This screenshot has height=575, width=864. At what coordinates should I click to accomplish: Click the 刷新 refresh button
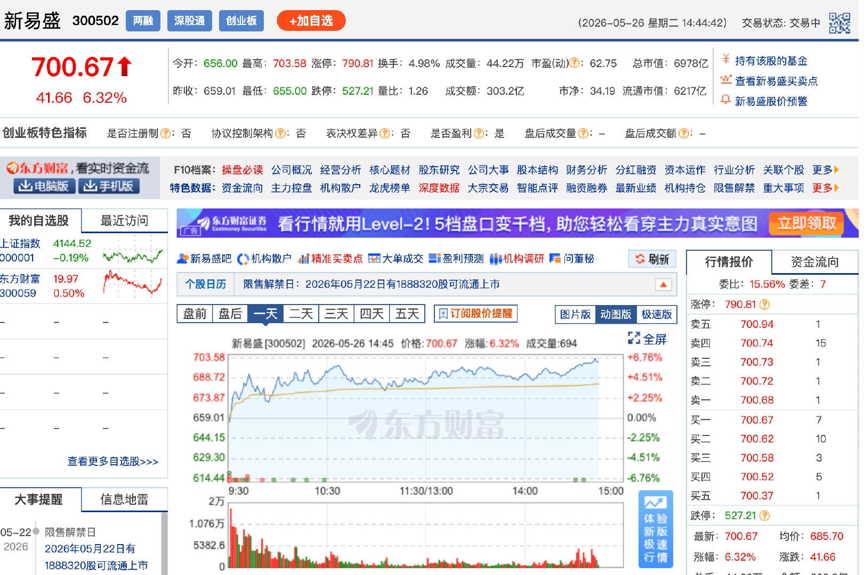[652, 259]
